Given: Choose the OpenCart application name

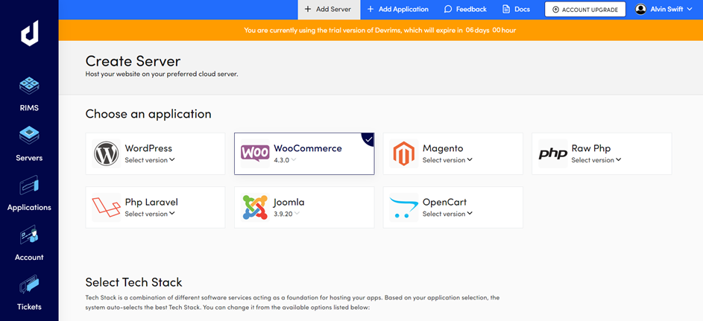Looking at the screenshot, I should 445,202.
